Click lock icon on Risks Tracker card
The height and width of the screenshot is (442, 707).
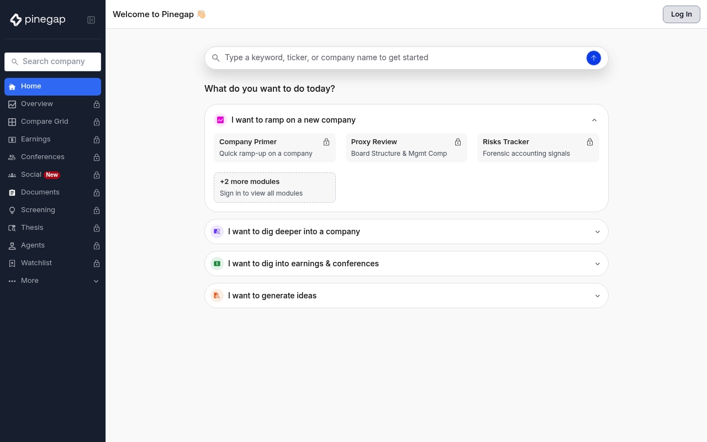click(590, 142)
